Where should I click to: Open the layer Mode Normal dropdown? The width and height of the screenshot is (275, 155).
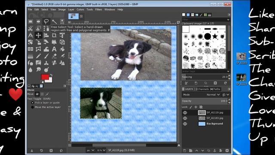(x=213, y=95)
